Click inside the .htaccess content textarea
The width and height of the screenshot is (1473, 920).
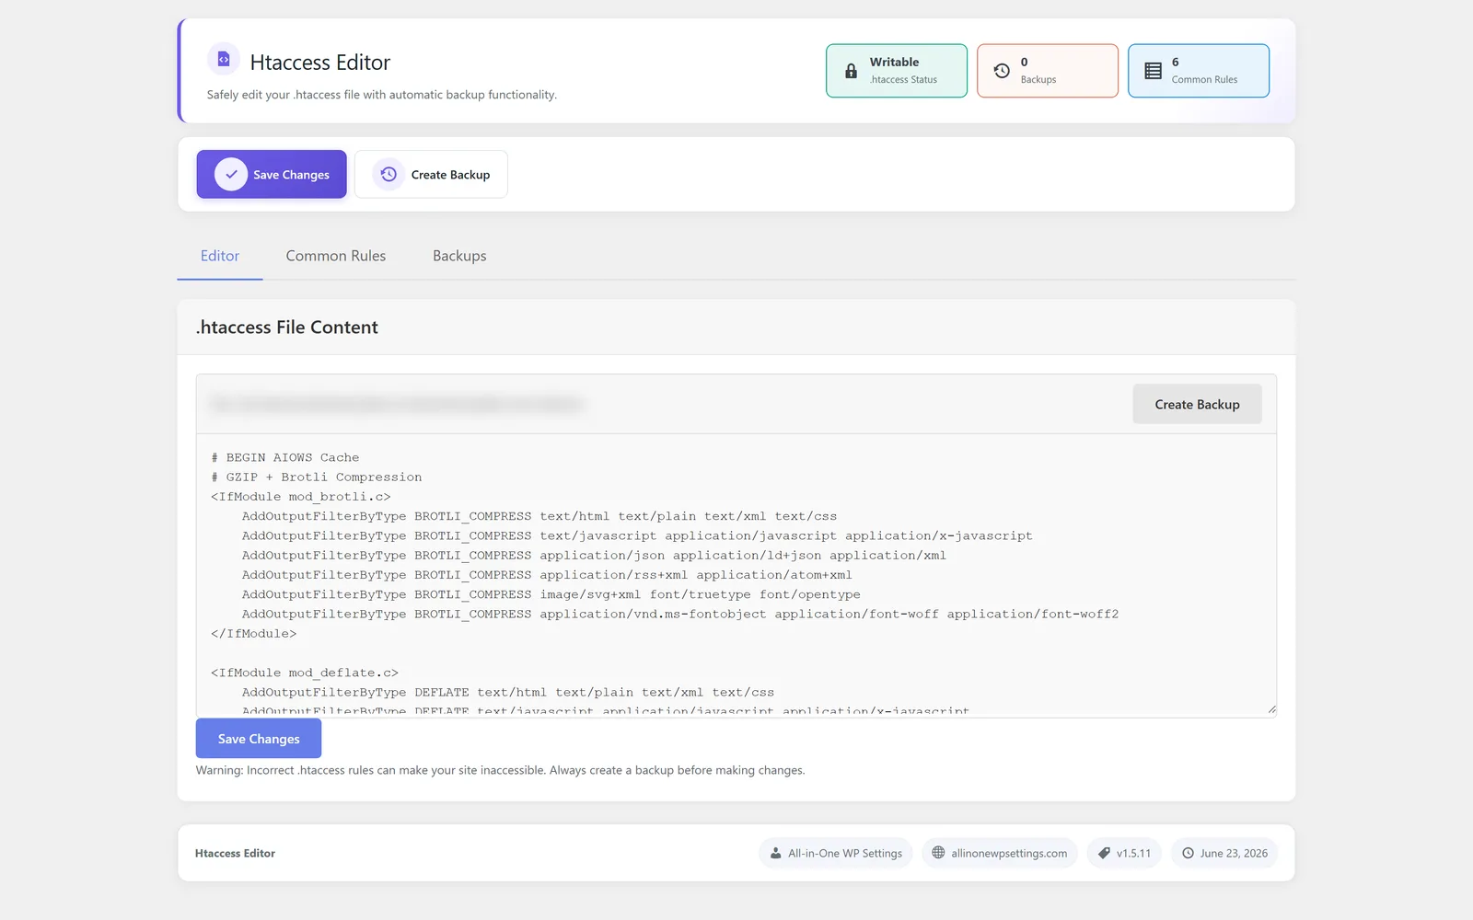pos(736,576)
